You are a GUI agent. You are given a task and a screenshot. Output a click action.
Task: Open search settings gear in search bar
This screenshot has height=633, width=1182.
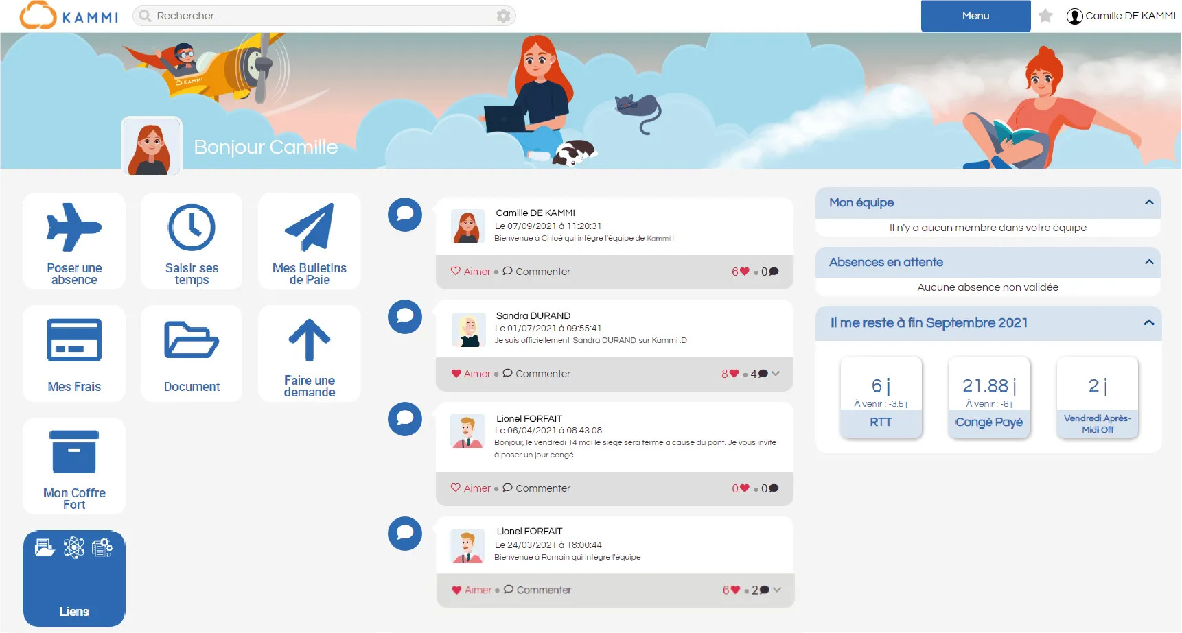coord(503,16)
